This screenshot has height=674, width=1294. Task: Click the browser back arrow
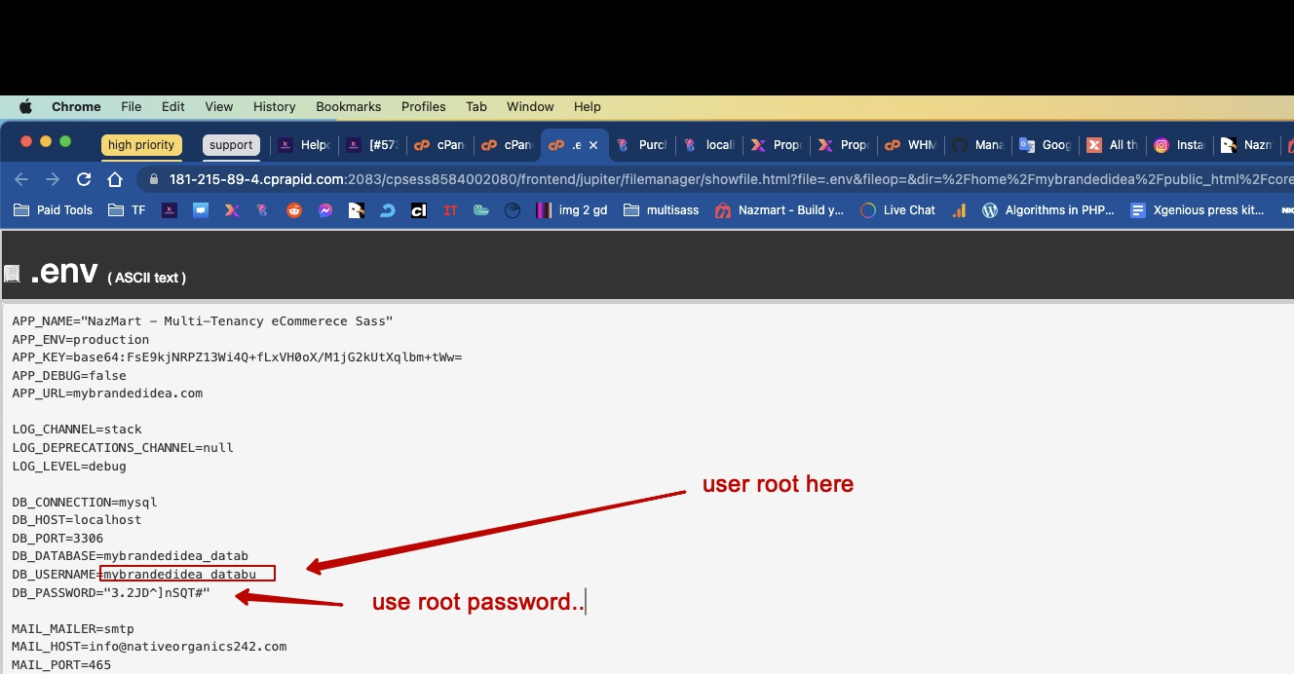[21, 179]
